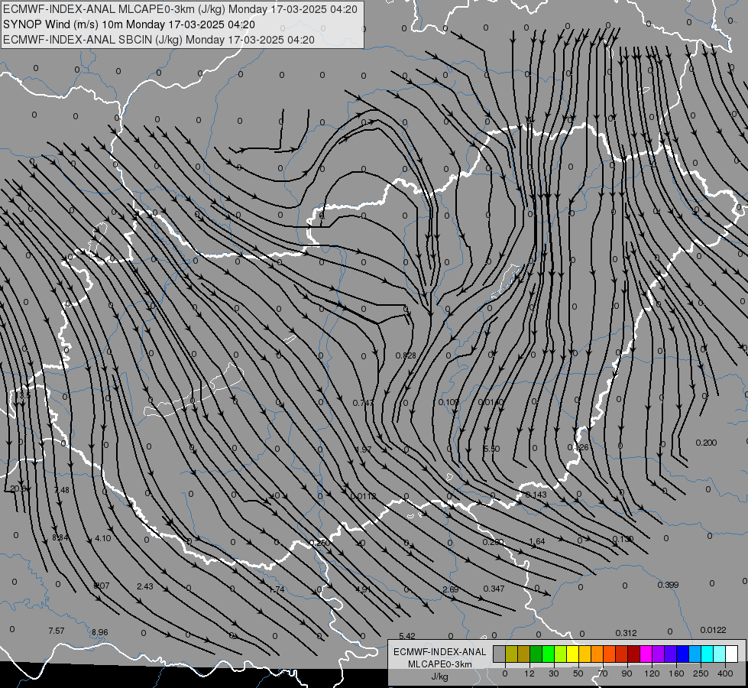Screen dimensions: 748x688
Task: Click the legend scale label 400
Action: point(725,673)
